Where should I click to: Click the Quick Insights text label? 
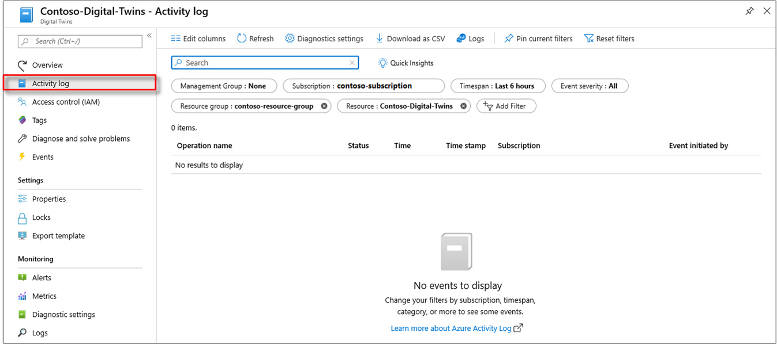point(412,63)
